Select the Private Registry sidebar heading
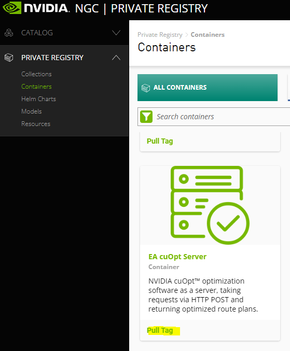 [52, 58]
